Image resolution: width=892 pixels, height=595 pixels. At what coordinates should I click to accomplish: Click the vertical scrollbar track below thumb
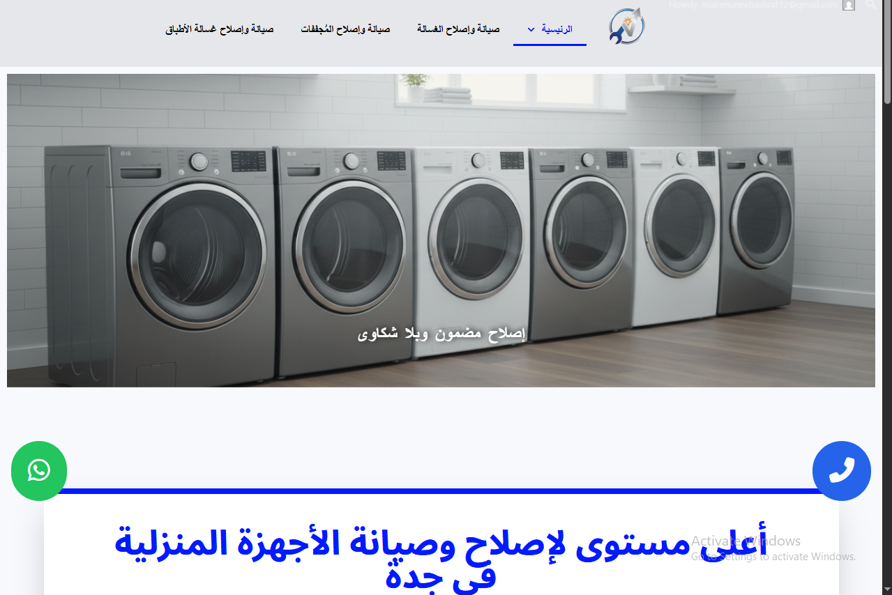pyautogui.click(x=887, y=348)
